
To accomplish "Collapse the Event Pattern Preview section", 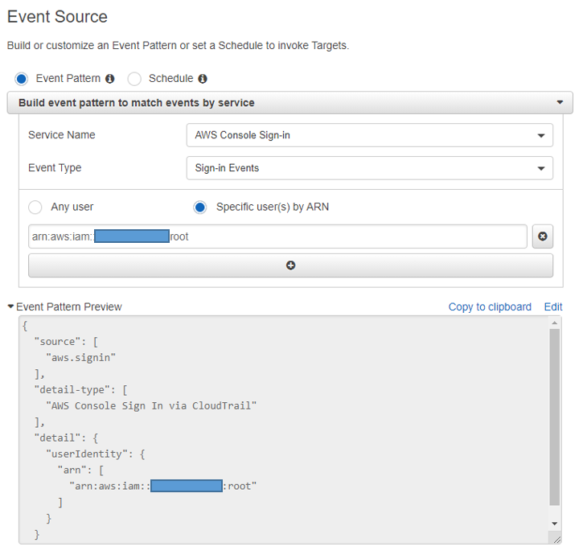I will tap(10, 306).
